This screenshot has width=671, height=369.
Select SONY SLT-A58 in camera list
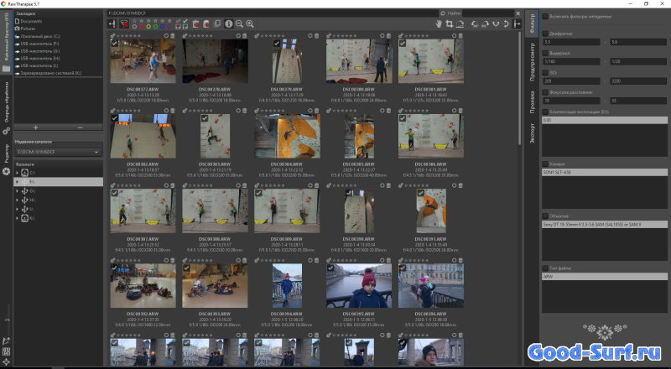(x=604, y=172)
